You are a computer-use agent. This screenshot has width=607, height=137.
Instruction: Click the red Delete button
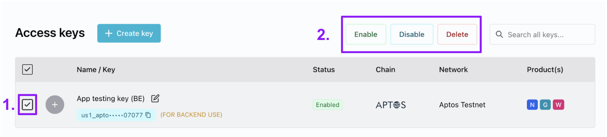(x=457, y=34)
